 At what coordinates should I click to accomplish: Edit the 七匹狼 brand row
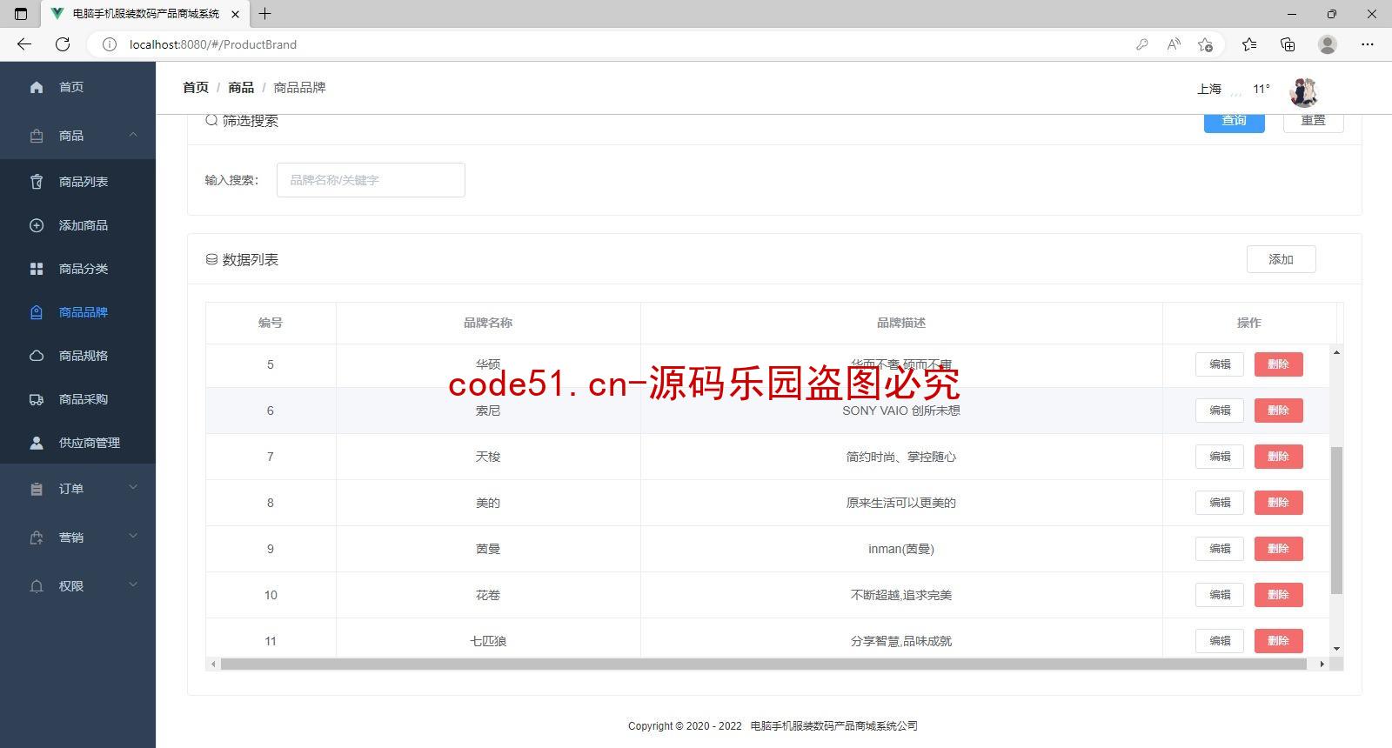click(x=1220, y=641)
